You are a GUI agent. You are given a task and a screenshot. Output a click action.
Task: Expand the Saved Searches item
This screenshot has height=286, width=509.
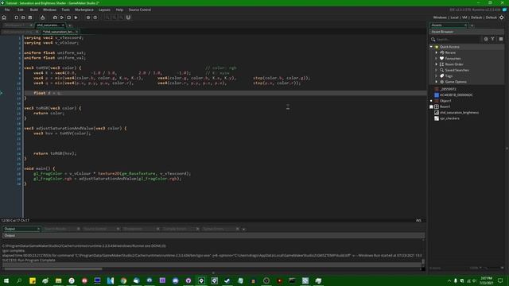pos(437,70)
